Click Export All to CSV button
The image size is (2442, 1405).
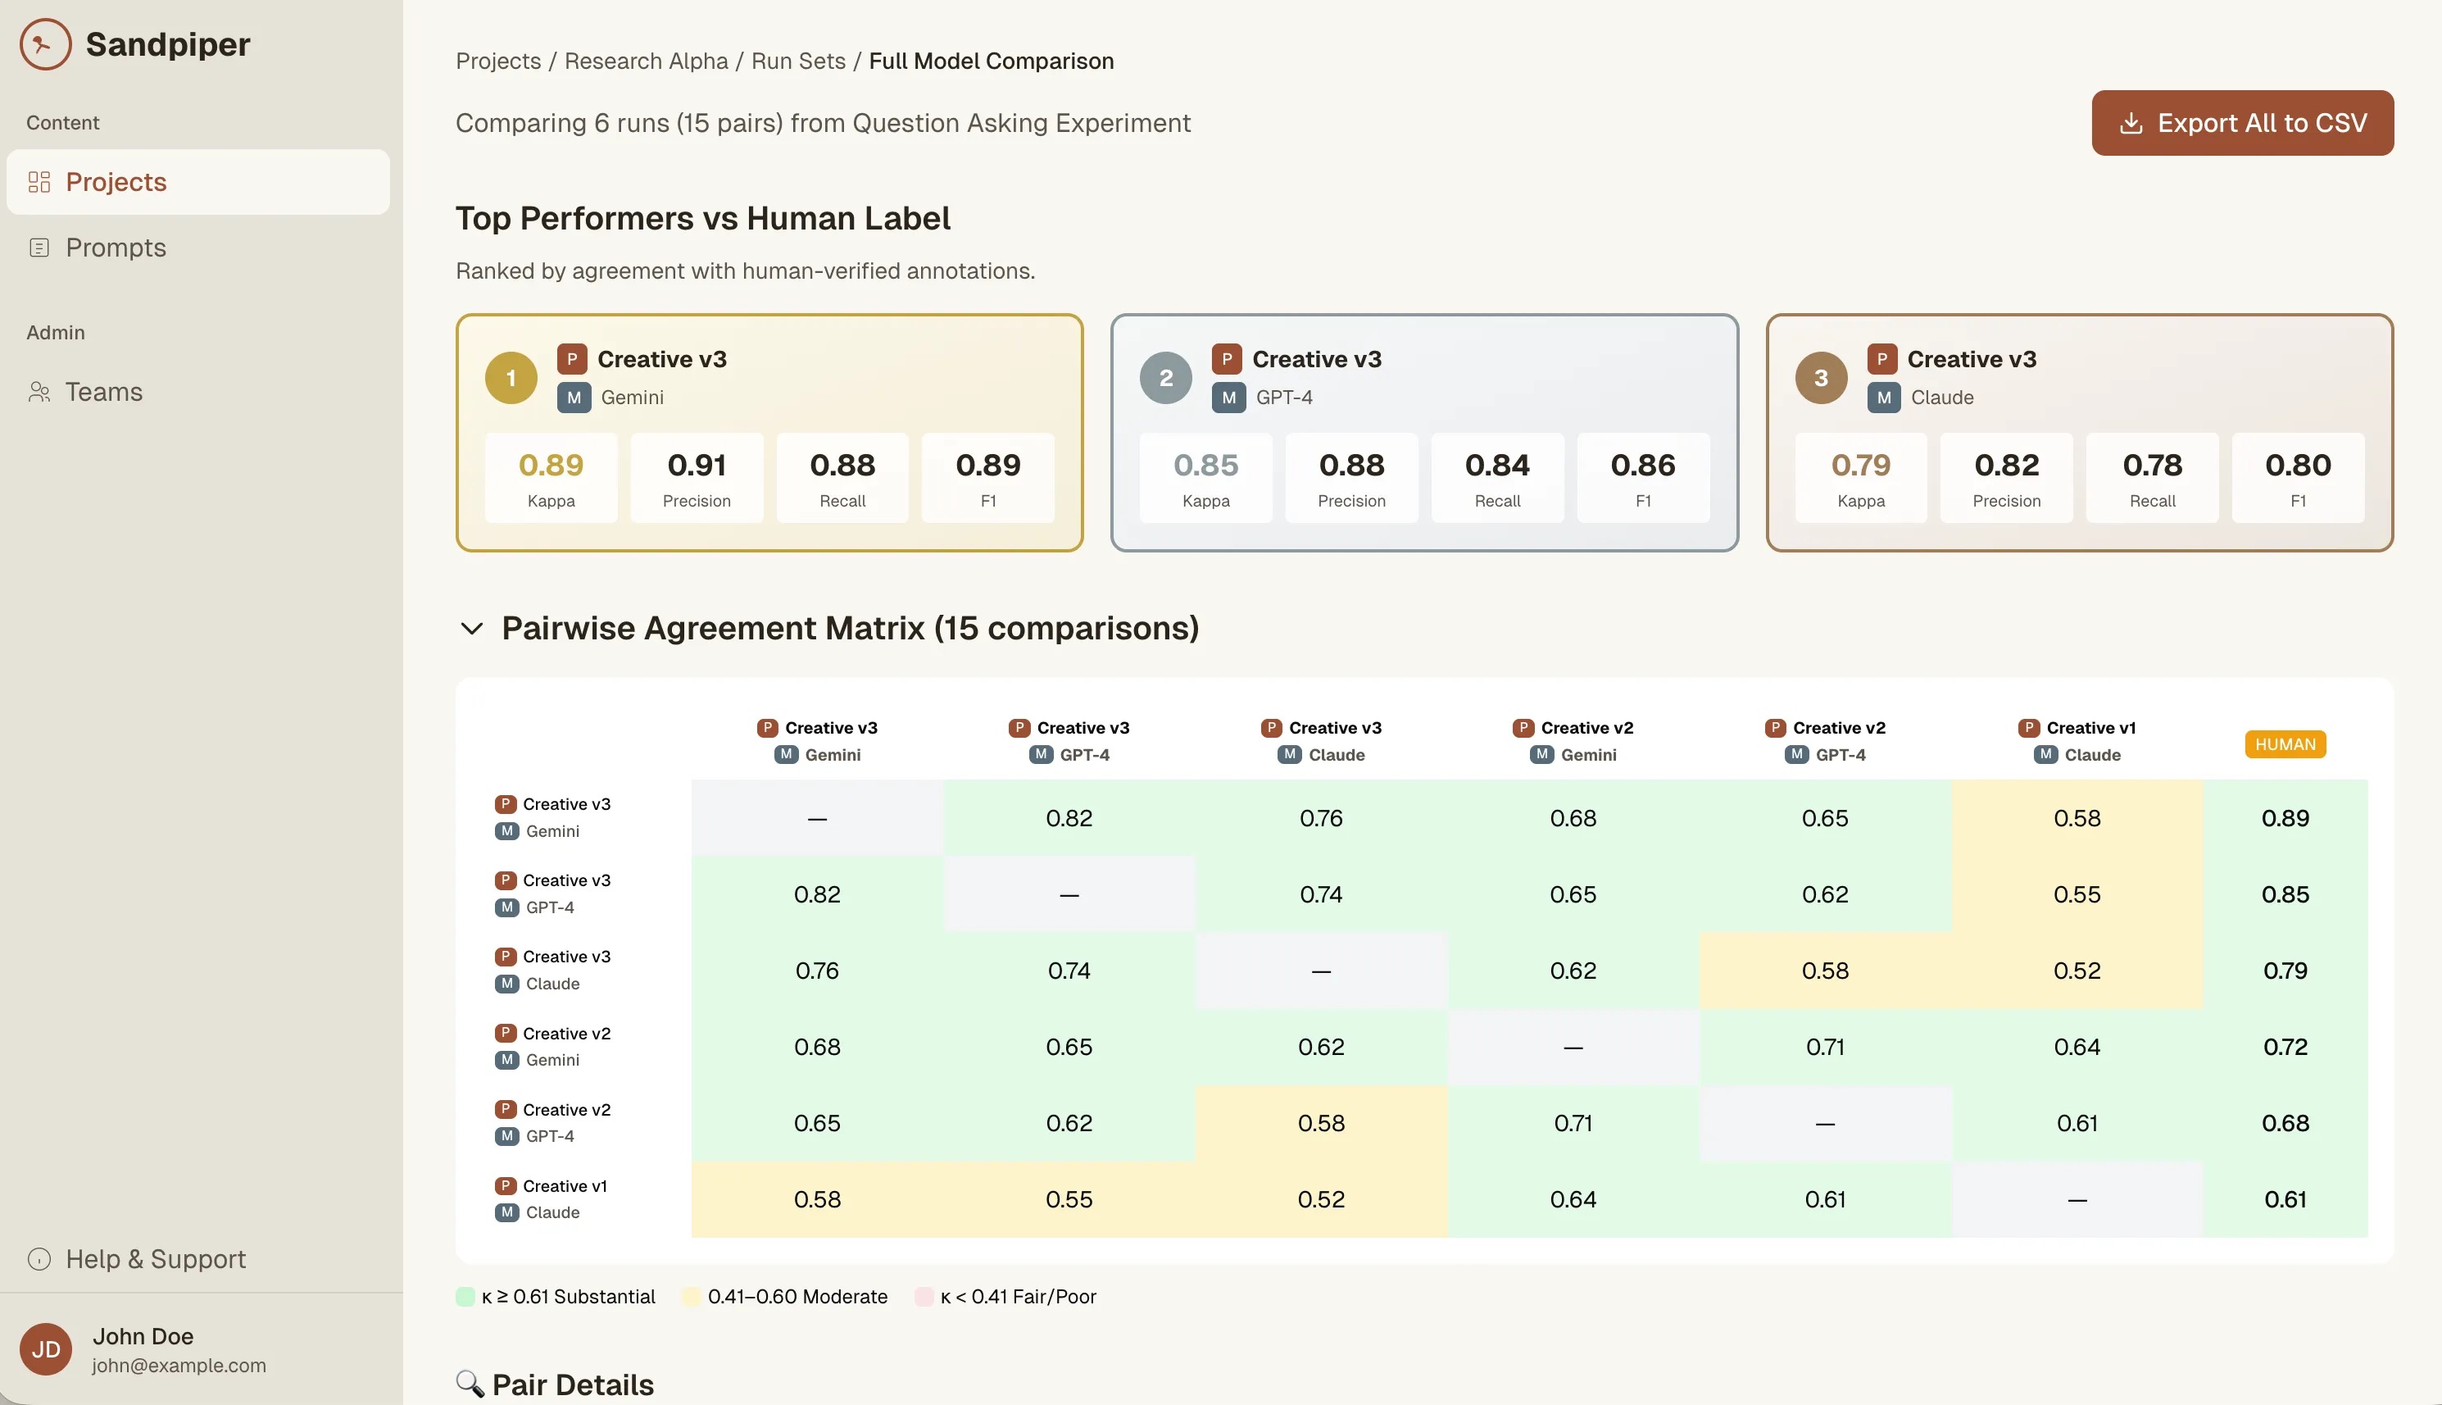[x=2242, y=123]
